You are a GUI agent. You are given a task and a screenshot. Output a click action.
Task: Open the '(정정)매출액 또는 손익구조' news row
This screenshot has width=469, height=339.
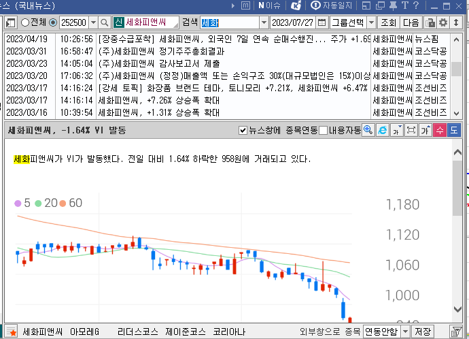(228, 76)
